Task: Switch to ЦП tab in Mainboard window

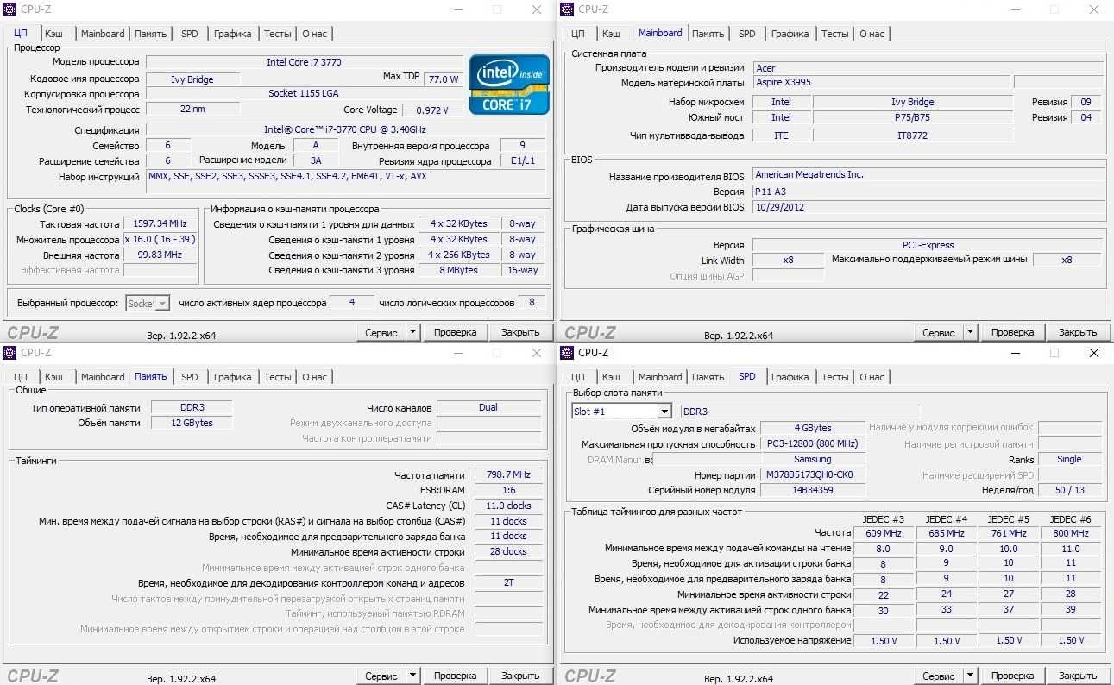Action: click(x=578, y=34)
